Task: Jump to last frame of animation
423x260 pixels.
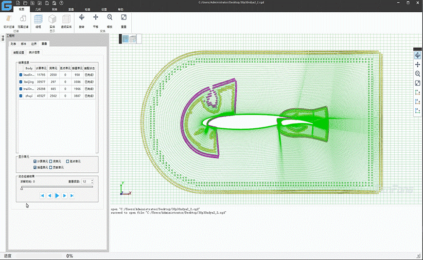Action: tap(72, 196)
